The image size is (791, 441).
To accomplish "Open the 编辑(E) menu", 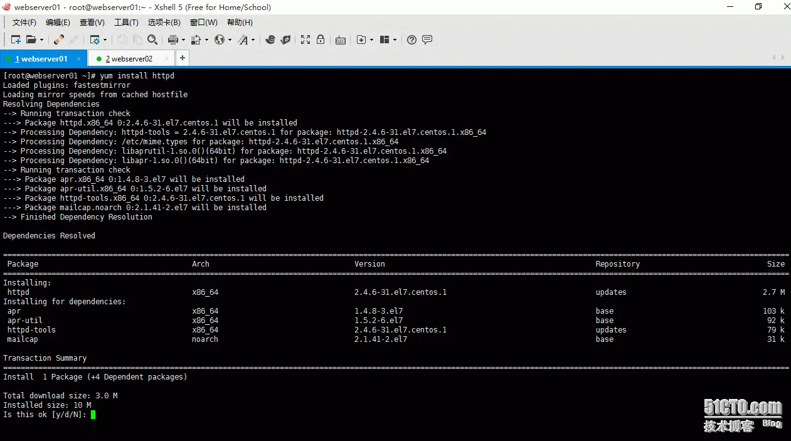I will coord(58,23).
